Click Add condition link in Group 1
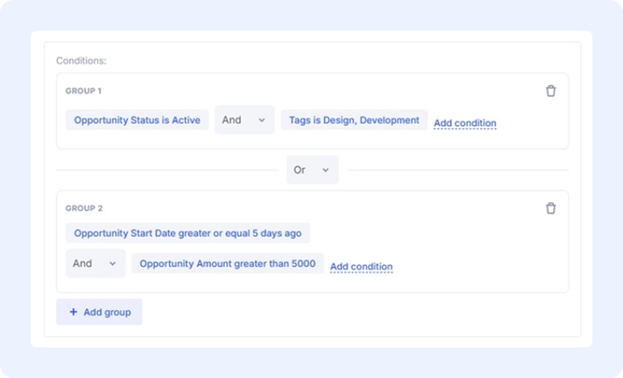The width and height of the screenshot is (623, 378). pyautogui.click(x=465, y=123)
